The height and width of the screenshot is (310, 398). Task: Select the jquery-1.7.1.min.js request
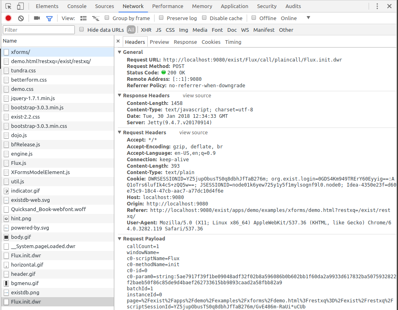tap(58, 98)
